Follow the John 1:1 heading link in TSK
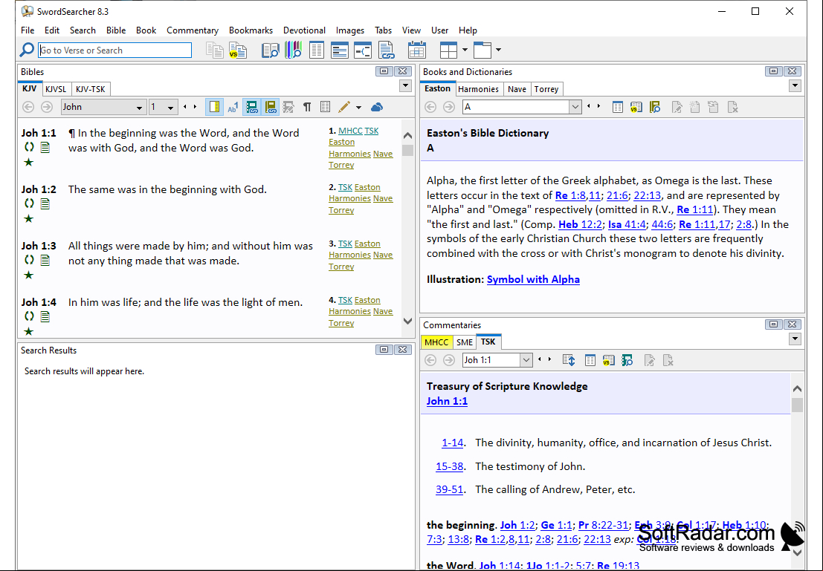Image resolution: width=823 pixels, height=571 pixels. [x=447, y=401]
